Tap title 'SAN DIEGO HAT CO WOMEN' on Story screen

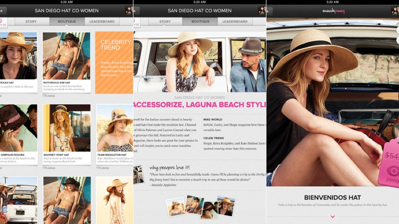200,10
